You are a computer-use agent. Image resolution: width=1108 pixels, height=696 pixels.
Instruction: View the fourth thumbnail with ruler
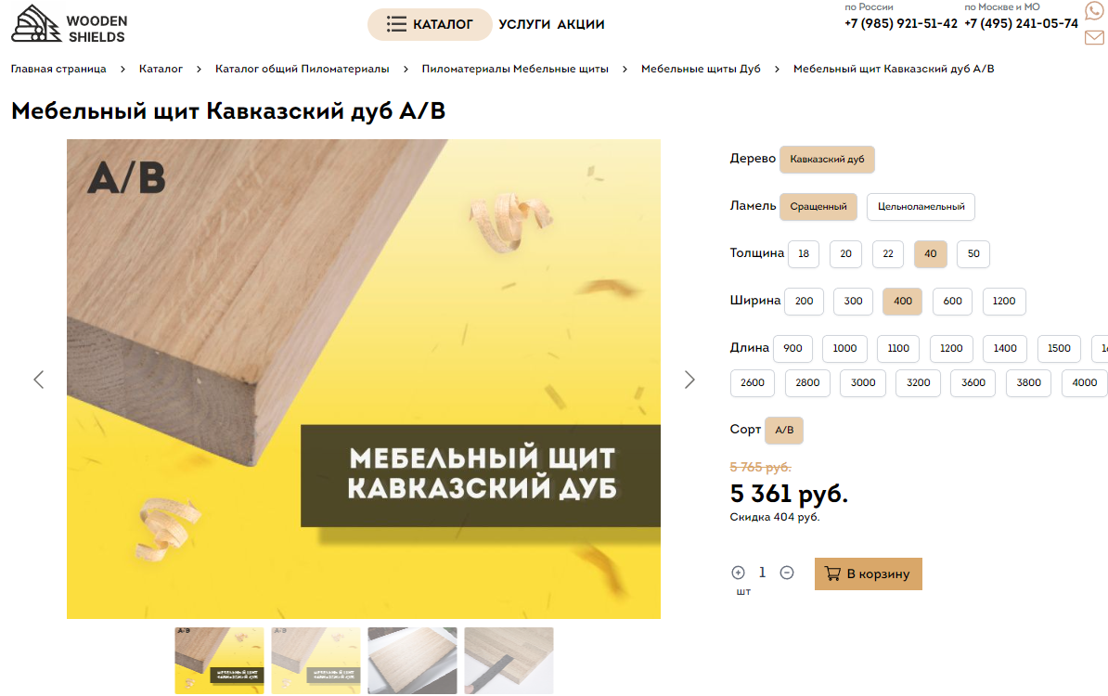pos(509,661)
